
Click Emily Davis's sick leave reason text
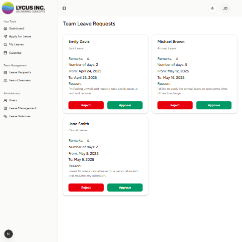103,91
